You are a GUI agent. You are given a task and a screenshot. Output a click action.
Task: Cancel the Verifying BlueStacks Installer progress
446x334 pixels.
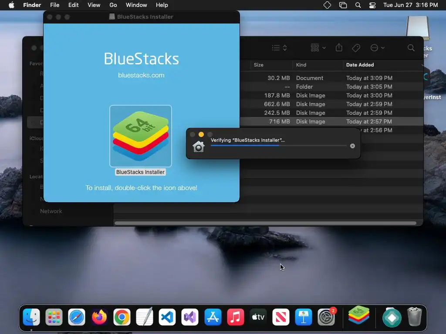click(x=352, y=146)
